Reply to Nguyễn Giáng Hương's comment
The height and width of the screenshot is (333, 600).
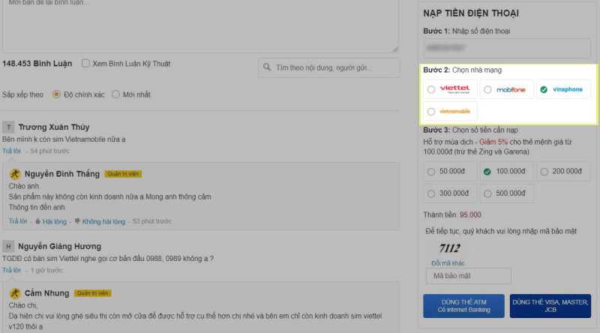[x=11, y=270]
